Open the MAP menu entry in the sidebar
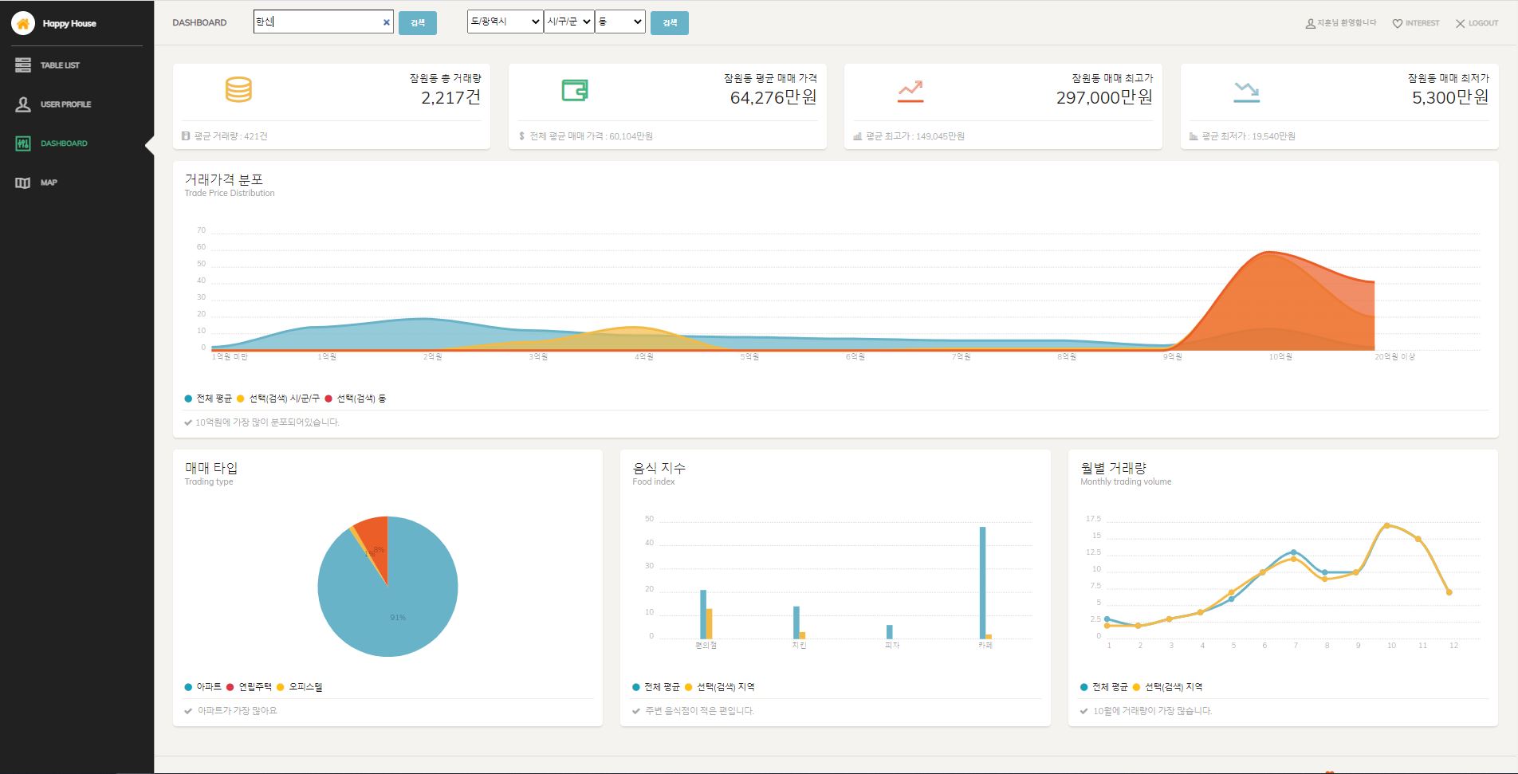Screen dimensions: 1518x774 (49, 182)
